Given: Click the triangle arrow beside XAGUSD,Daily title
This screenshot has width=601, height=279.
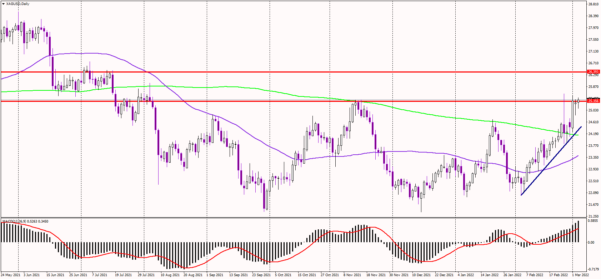Looking at the screenshot, I should [3, 4].
